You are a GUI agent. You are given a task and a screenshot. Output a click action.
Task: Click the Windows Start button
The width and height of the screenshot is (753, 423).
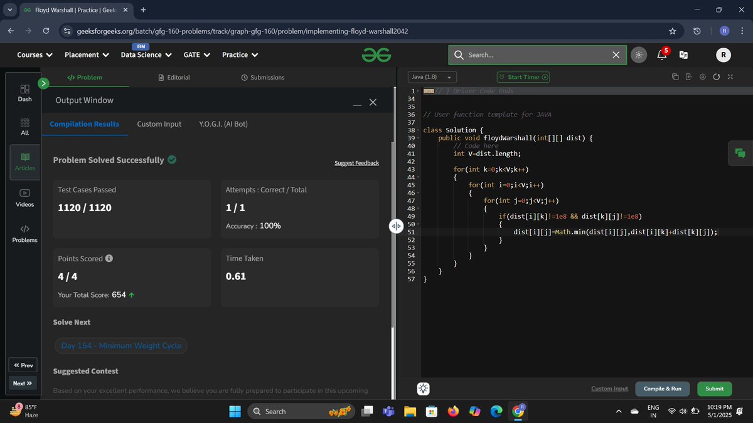[235, 411]
